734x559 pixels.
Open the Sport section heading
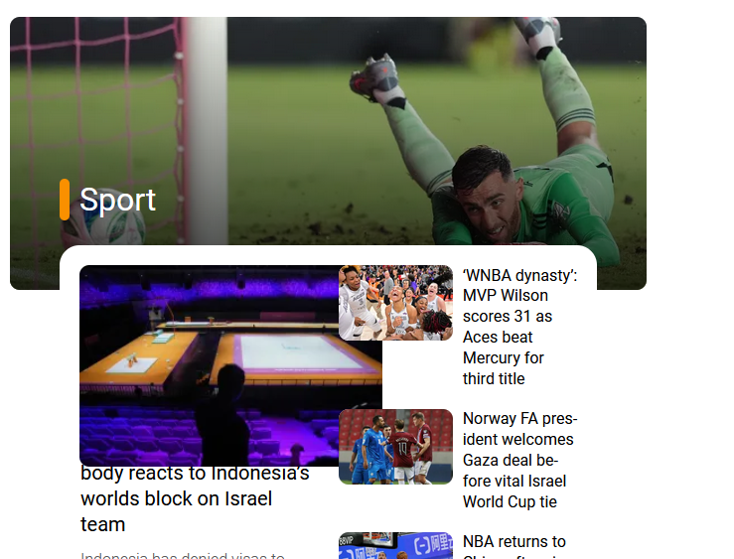coord(117,200)
